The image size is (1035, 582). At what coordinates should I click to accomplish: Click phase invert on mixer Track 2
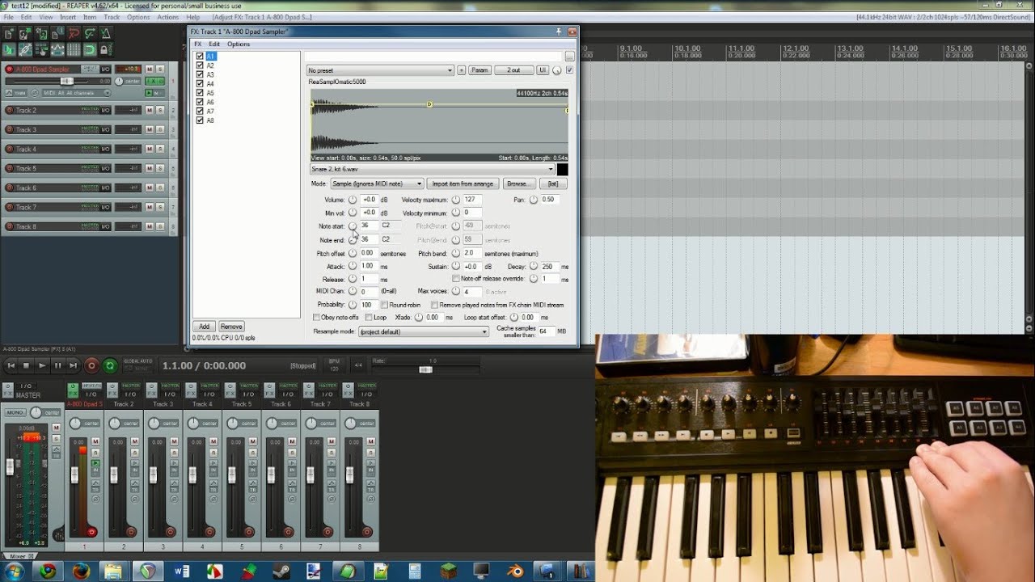pos(135,499)
